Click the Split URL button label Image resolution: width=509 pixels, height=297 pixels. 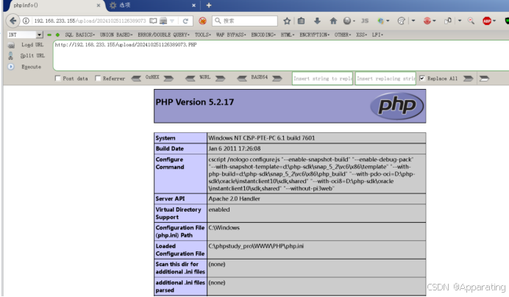(32, 56)
